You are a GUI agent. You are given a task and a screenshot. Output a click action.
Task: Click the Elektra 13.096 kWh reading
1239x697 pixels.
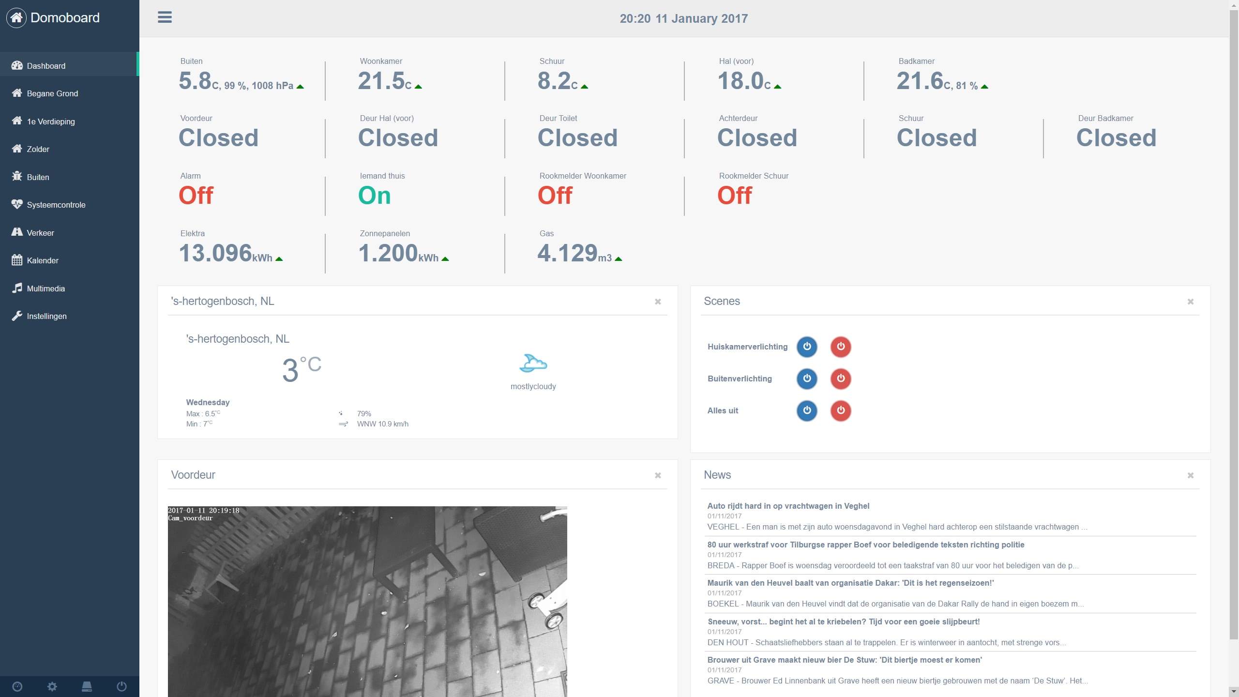click(226, 253)
